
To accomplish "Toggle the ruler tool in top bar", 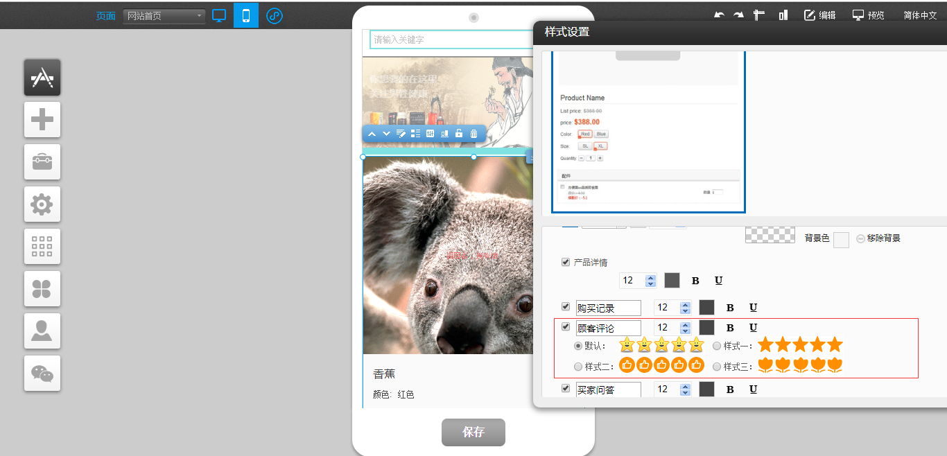I will [760, 15].
